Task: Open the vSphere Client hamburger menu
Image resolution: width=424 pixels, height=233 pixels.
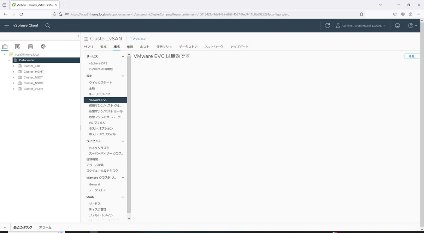Action: pyautogui.click(x=6, y=25)
